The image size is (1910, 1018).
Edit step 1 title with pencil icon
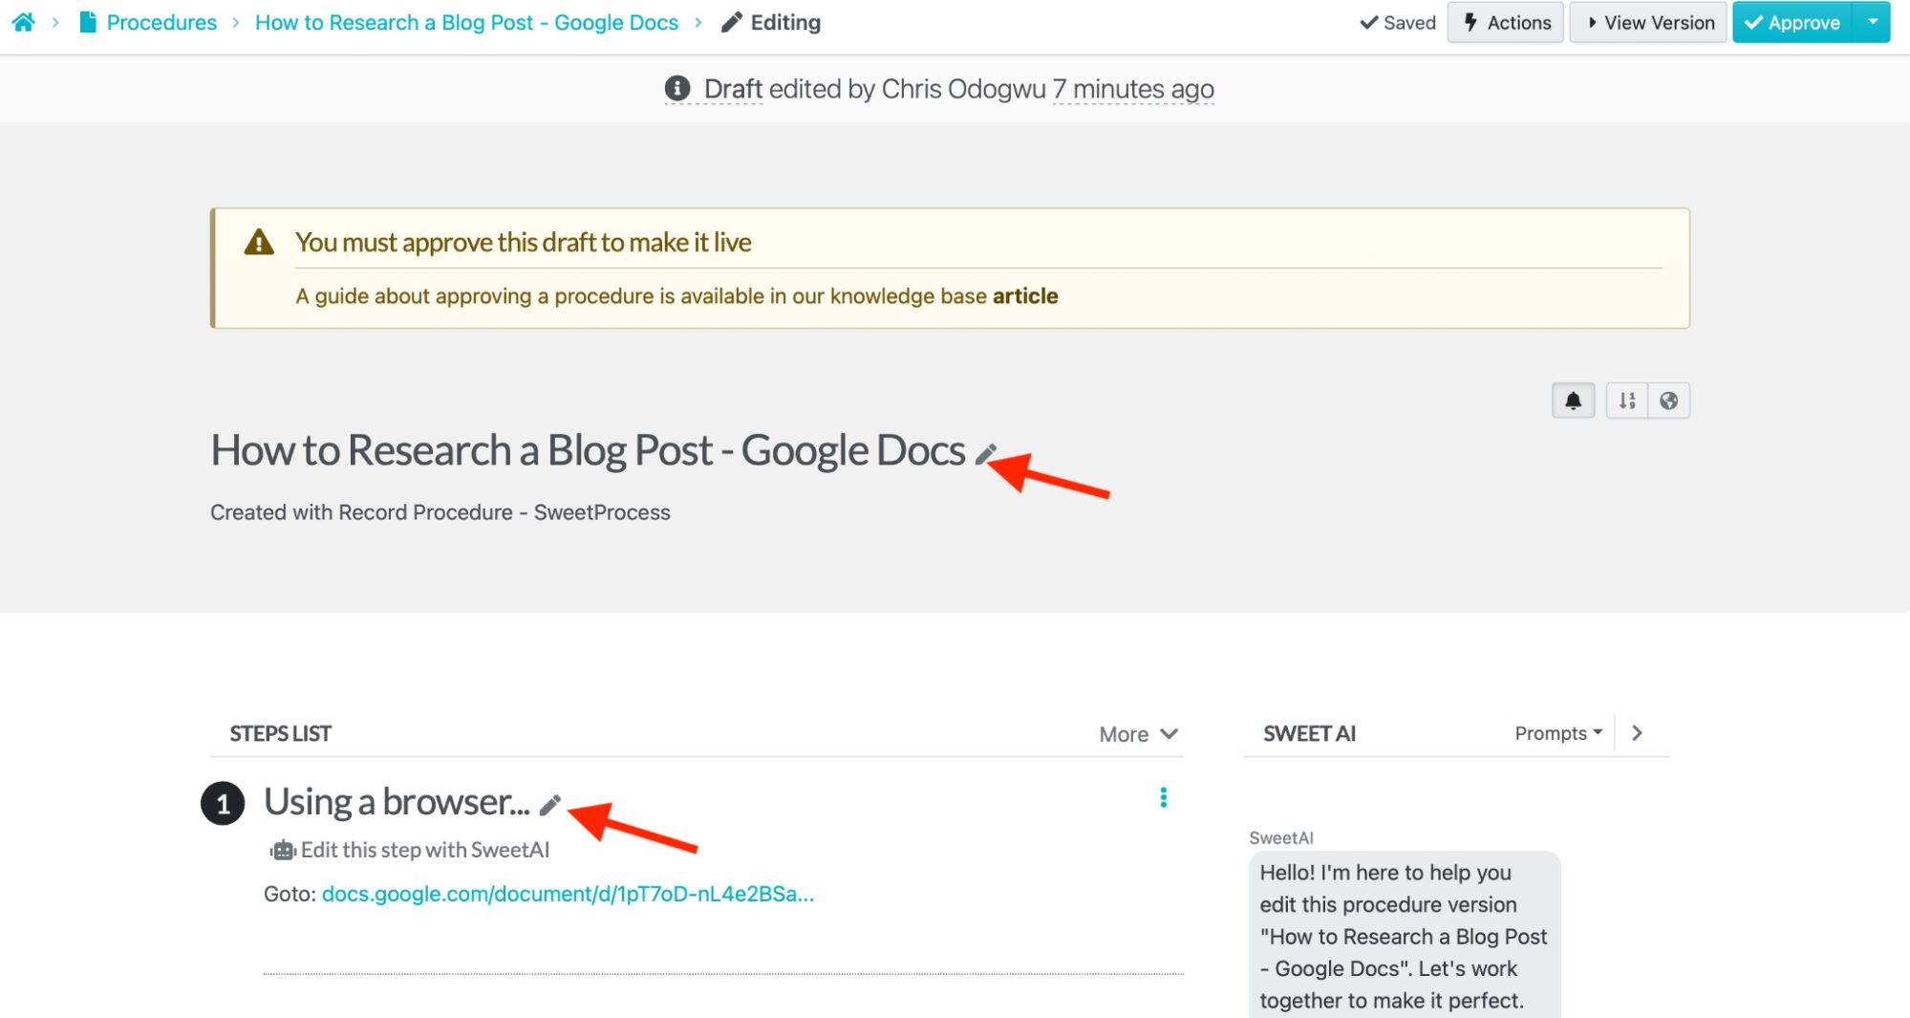point(549,806)
